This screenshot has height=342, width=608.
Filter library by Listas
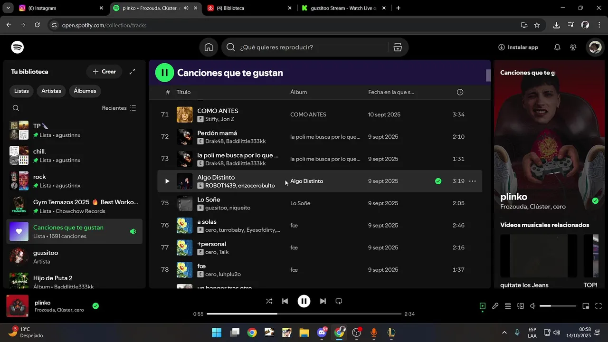[x=21, y=91]
